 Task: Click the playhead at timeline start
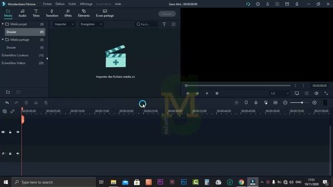pyautogui.click(x=22, y=119)
